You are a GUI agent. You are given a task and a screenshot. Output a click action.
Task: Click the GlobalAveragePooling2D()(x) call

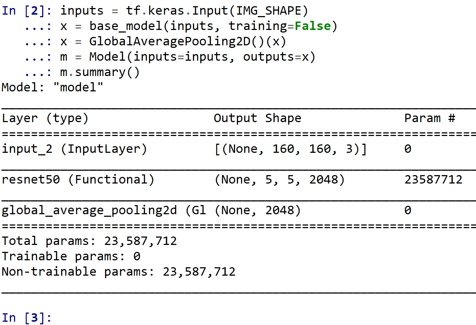click(x=187, y=41)
